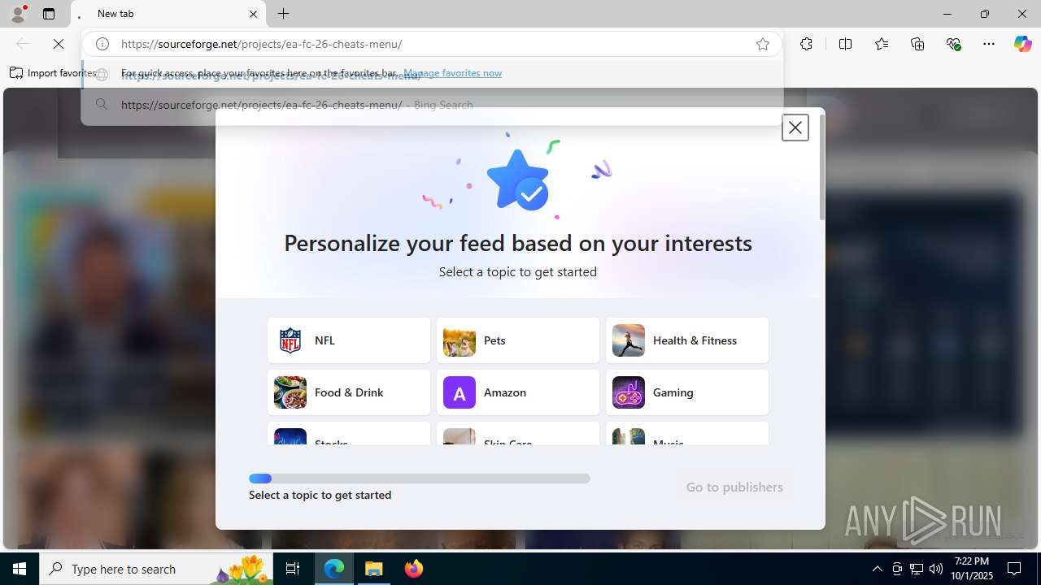Open Collections icon

pos(917,44)
